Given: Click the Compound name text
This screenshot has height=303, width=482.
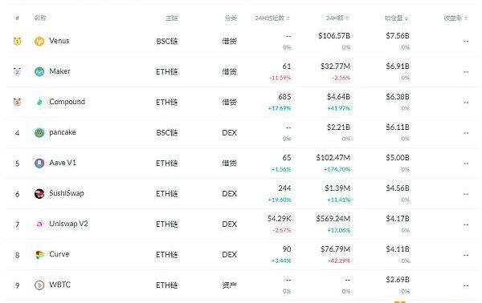Looking at the screenshot, I should tap(67, 102).
